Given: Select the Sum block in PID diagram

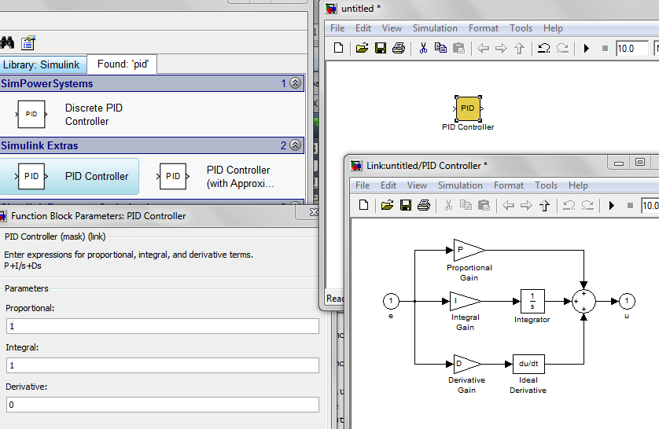Looking at the screenshot, I should pos(584,302).
